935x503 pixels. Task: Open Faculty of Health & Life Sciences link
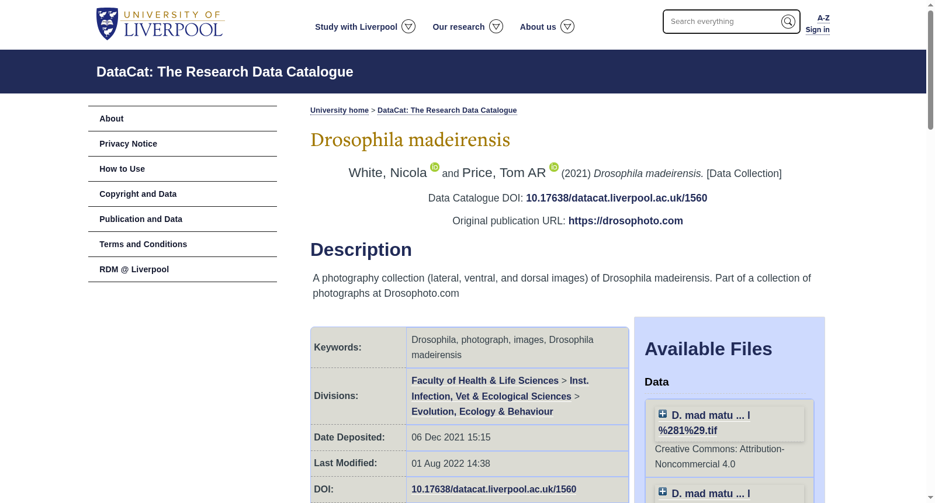tap(485, 381)
